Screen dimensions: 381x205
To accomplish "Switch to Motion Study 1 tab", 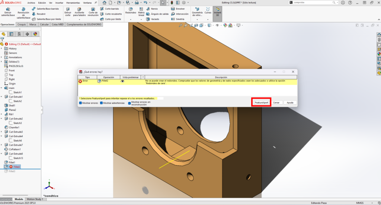I will (x=35, y=199).
